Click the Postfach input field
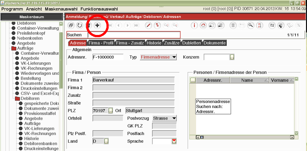307x151 pixels. point(164,133)
